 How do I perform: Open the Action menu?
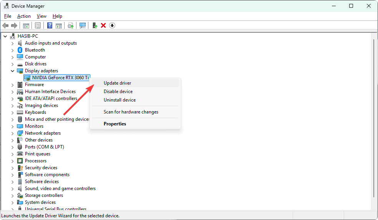pos(24,16)
